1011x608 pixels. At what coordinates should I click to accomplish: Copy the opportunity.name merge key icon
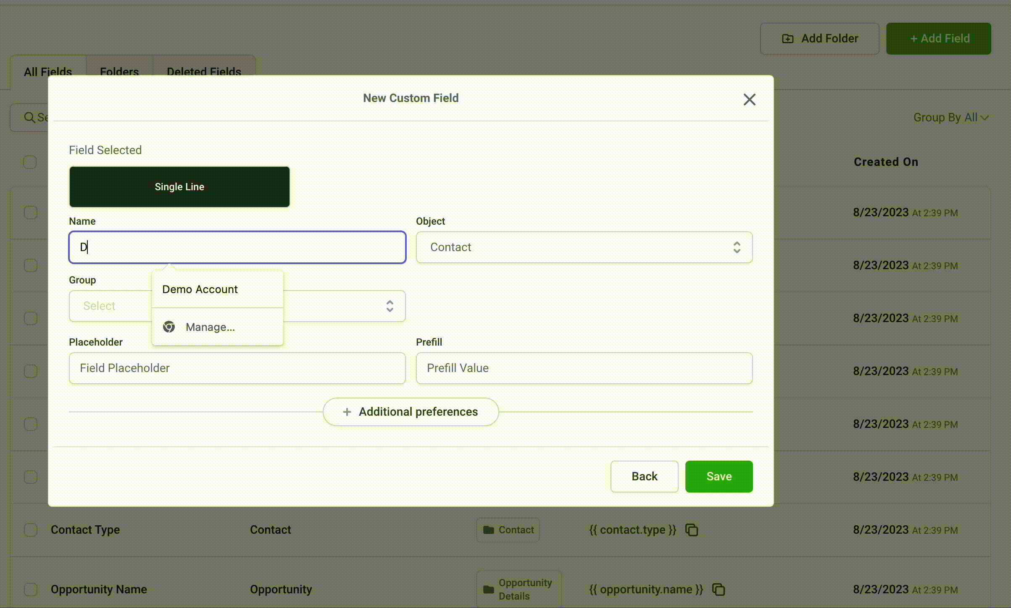[x=719, y=589]
